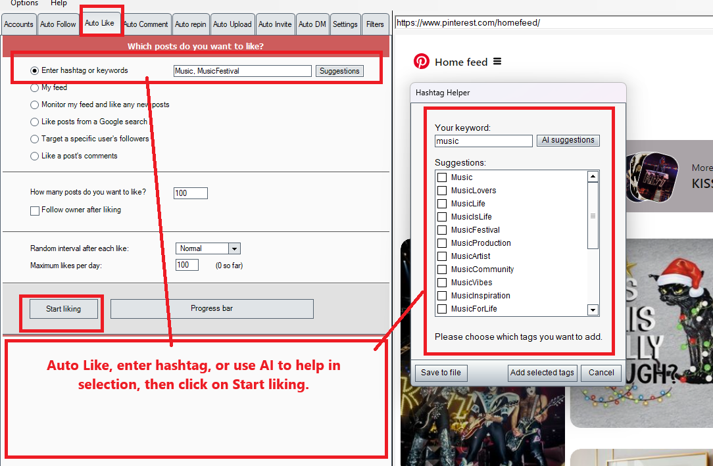Viewport: 713px width, 466px height.
Task: Click Add selected tags
Action: [x=542, y=373]
